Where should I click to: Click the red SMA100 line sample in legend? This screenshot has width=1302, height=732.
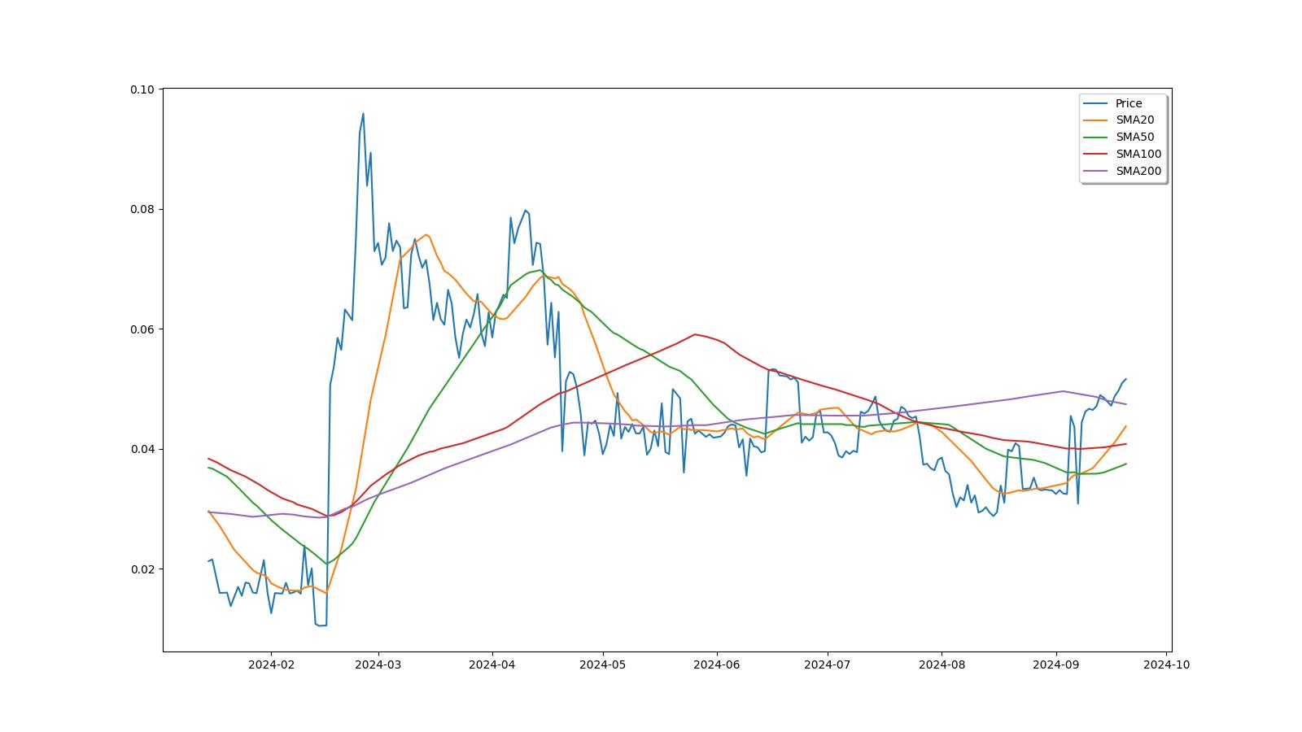pyautogui.click(x=1096, y=155)
